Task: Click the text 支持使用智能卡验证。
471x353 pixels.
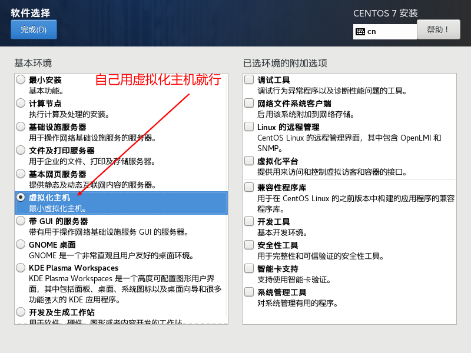Action: tap(294, 280)
